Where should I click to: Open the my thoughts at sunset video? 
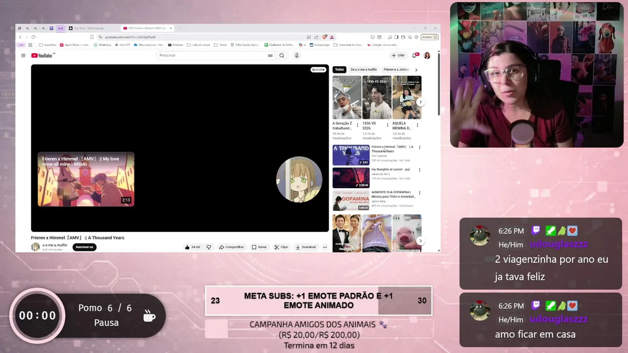[351, 178]
